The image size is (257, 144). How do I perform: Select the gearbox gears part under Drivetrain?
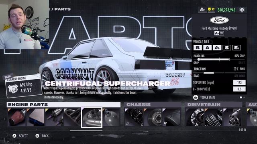[214, 117]
